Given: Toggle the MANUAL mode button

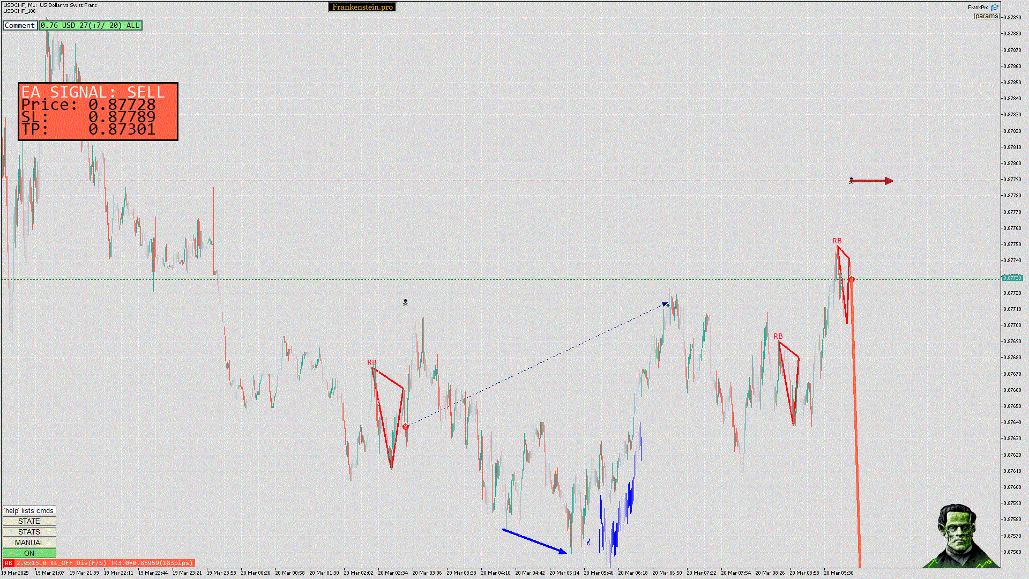Looking at the screenshot, I should pyautogui.click(x=29, y=543).
